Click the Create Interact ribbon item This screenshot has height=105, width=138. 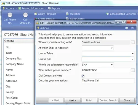coord(44,19)
